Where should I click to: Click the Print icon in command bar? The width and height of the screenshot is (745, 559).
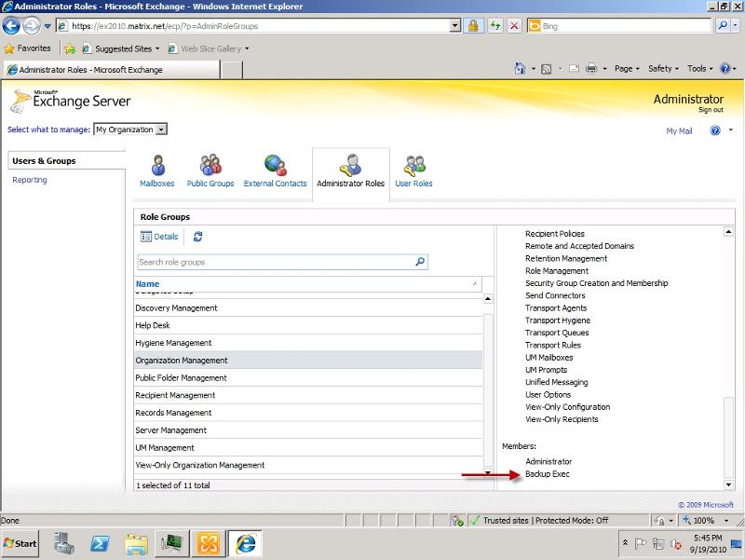click(x=591, y=69)
